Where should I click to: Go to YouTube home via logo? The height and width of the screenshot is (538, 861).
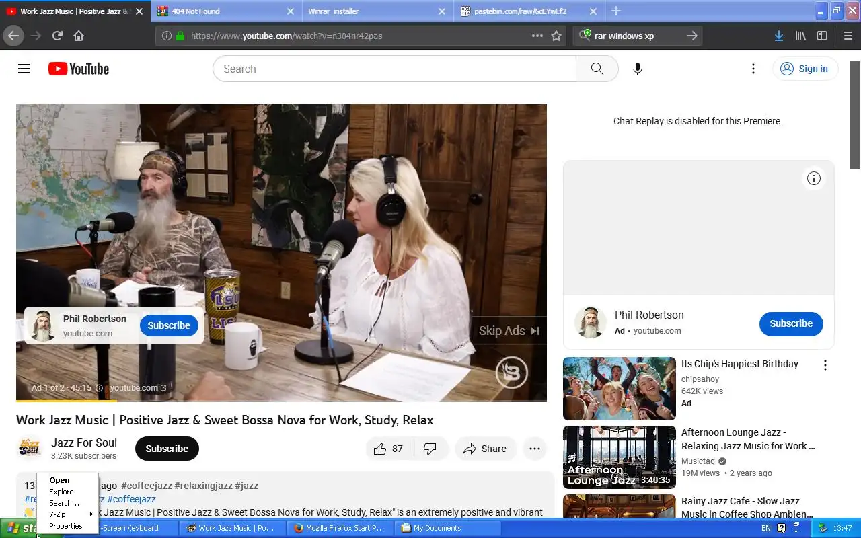(x=79, y=69)
